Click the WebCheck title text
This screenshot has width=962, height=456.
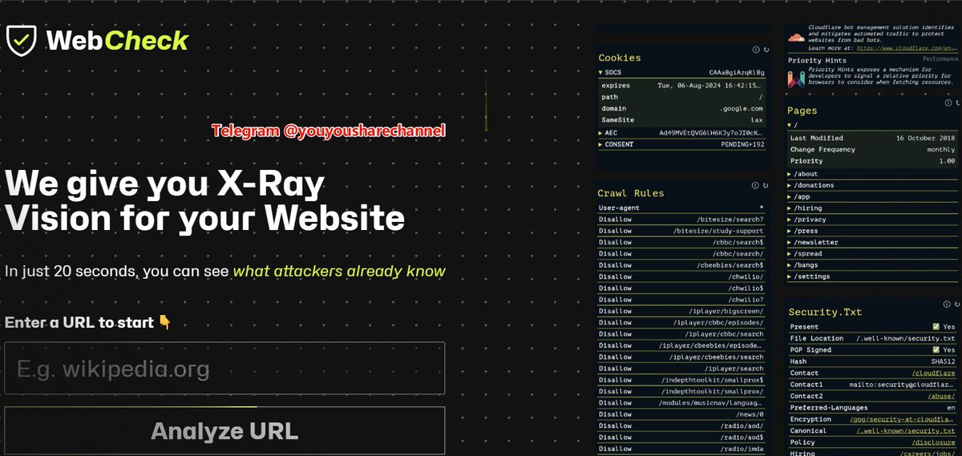tap(118, 40)
